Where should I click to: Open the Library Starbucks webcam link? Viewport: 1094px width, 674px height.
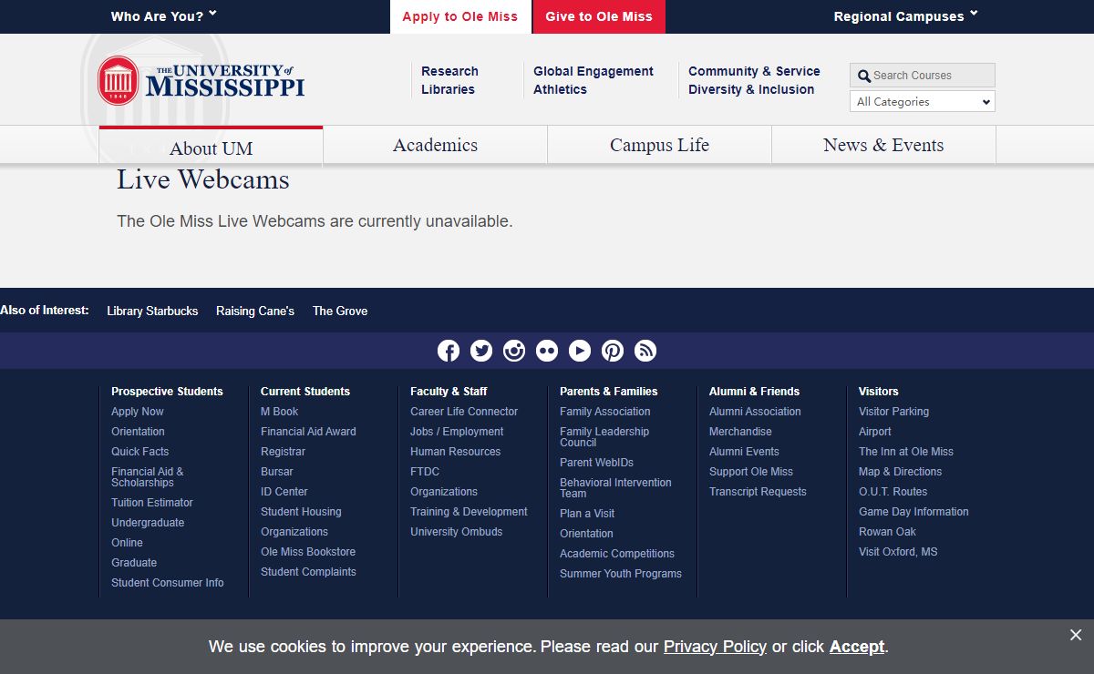[x=152, y=311]
